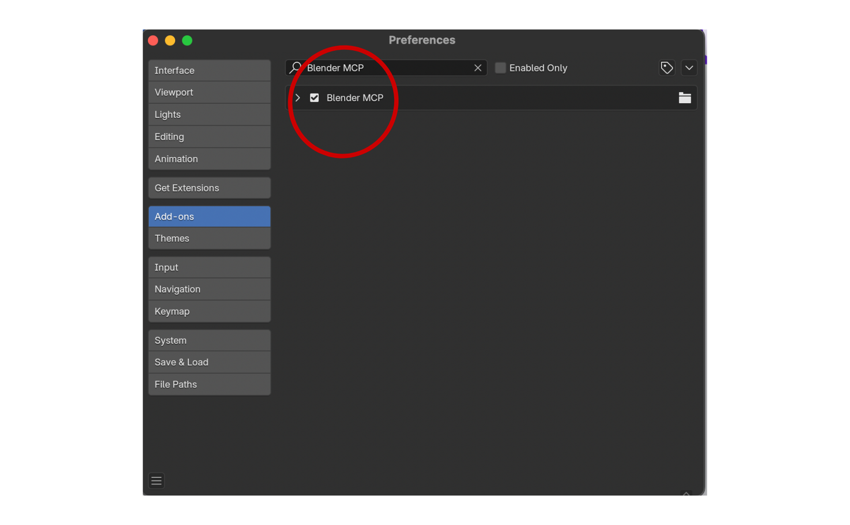Click the search magnifier icon

click(295, 67)
